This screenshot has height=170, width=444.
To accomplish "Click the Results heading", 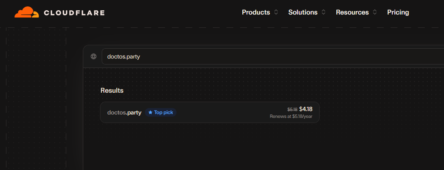I will coord(112,91).
